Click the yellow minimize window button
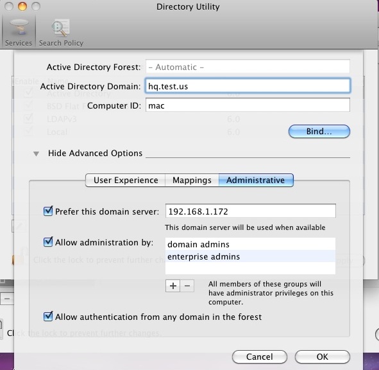Screen dimensions: 379x370 click(22, 6)
